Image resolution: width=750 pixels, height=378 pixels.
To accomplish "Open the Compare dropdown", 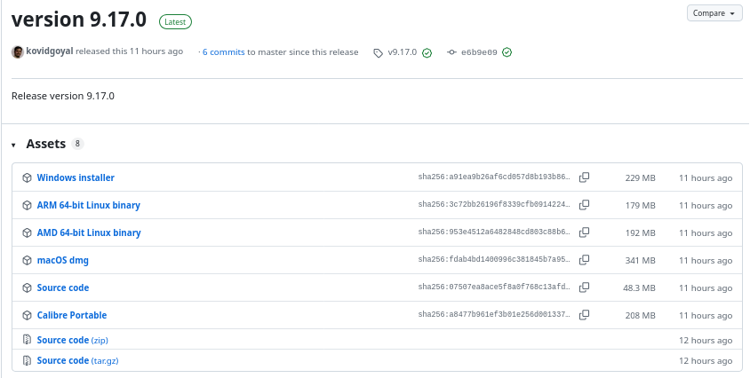I will pyautogui.click(x=714, y=13).
